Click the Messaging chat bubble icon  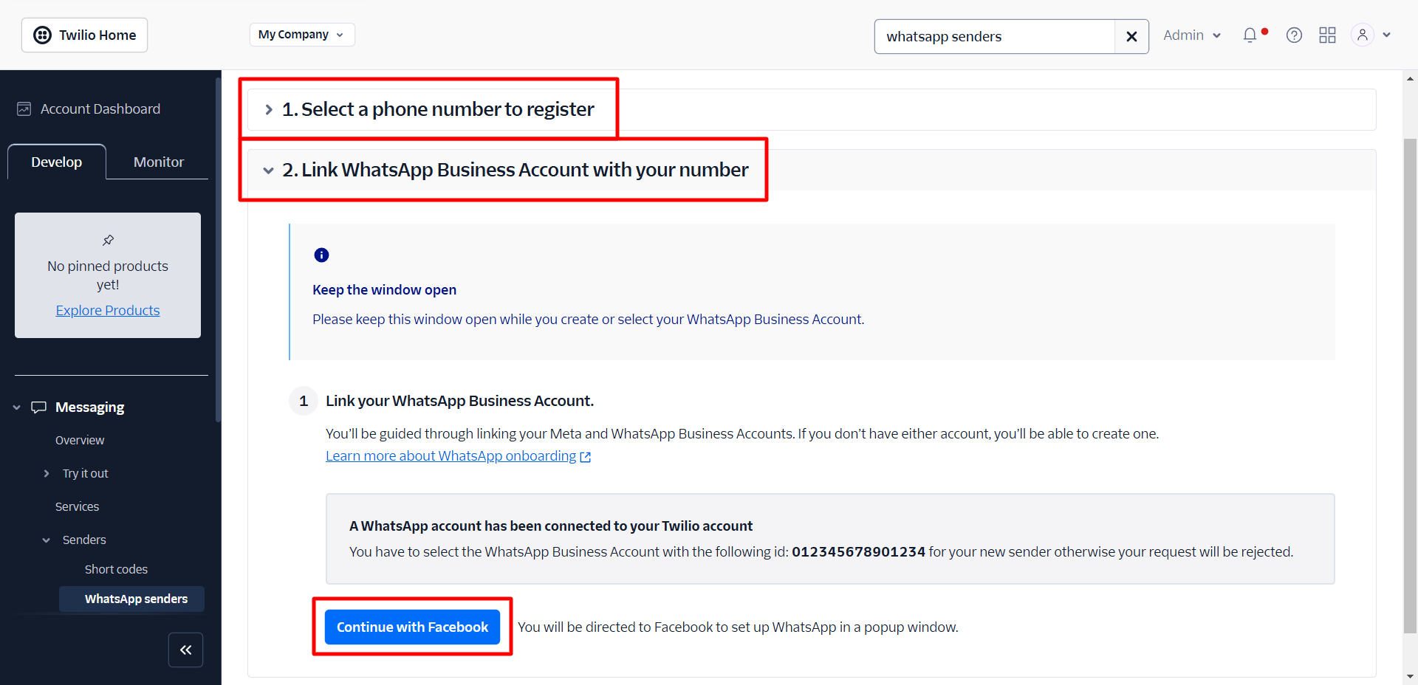click(39, 407)
